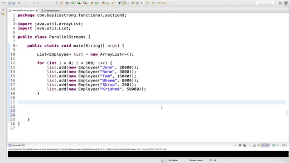The width and height of the screenshot is (290, 163).
Task: Toggle Show Console on Standard Error
Action: pos(268,145)
